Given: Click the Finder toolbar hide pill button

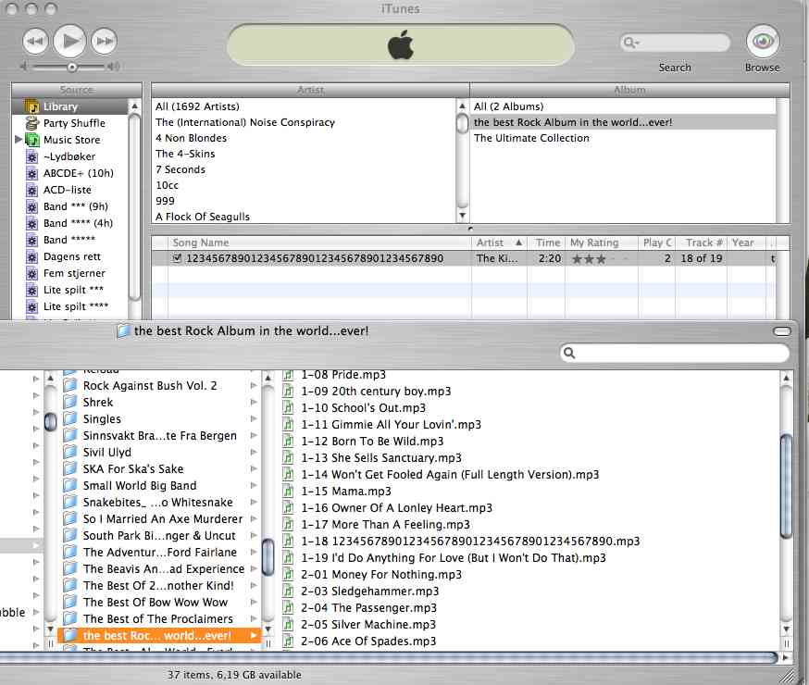Looking at the screenshot, I should pos(782,331).
